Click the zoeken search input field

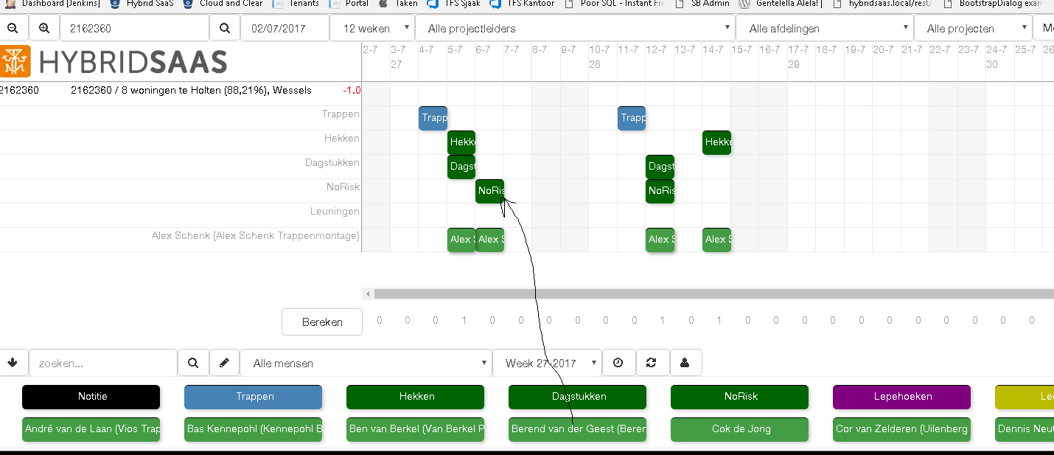[103, 363]
